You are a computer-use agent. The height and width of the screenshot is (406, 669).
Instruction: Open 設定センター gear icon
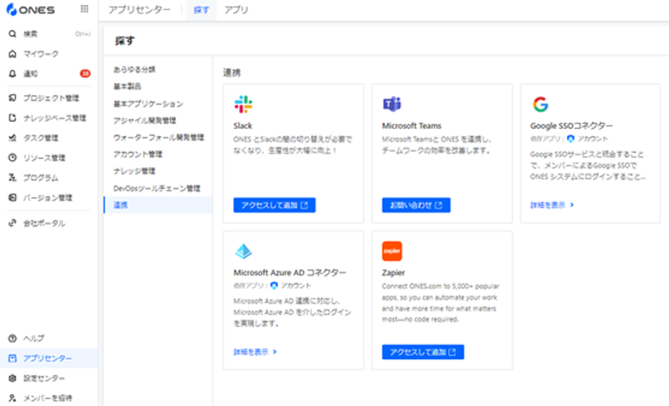[x=13, y=378]
